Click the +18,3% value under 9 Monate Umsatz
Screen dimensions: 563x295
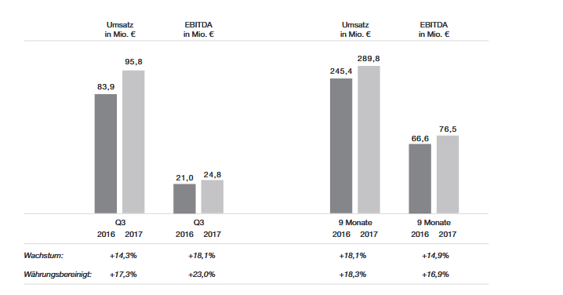coord(353,275)
